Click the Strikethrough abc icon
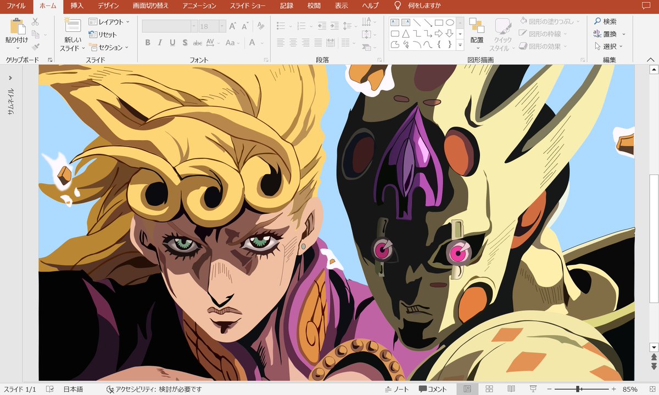The image size is (659, 395). pos(197,43)
